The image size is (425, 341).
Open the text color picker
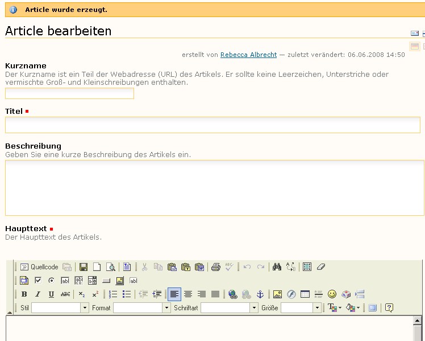coord(334,308)
